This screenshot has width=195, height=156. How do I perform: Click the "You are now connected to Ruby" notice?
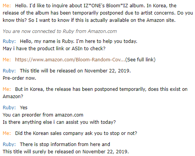point(60,31)
